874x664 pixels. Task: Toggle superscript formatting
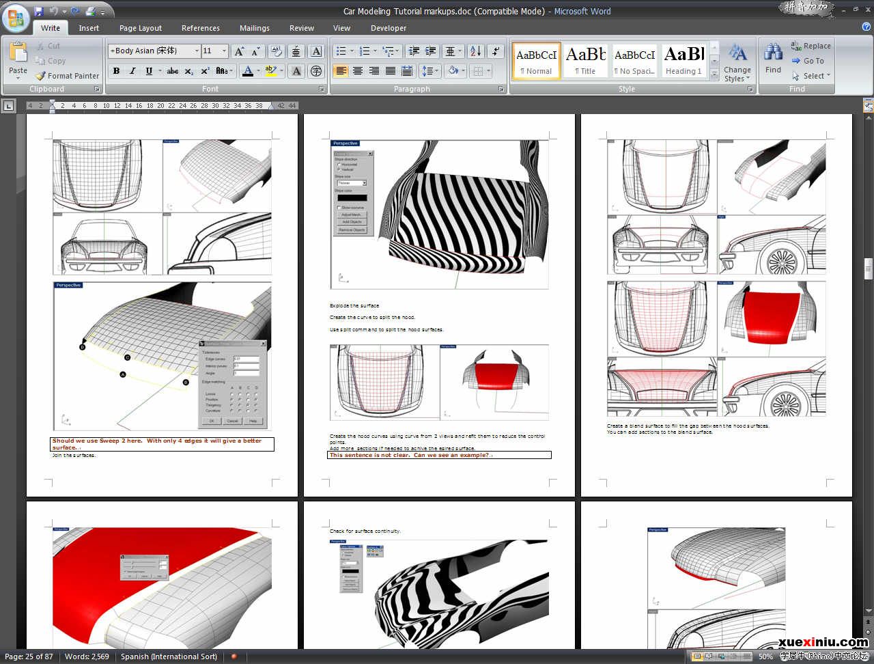[x=204, y=71]
